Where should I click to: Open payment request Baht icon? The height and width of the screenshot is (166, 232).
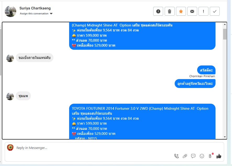point(210,156)
